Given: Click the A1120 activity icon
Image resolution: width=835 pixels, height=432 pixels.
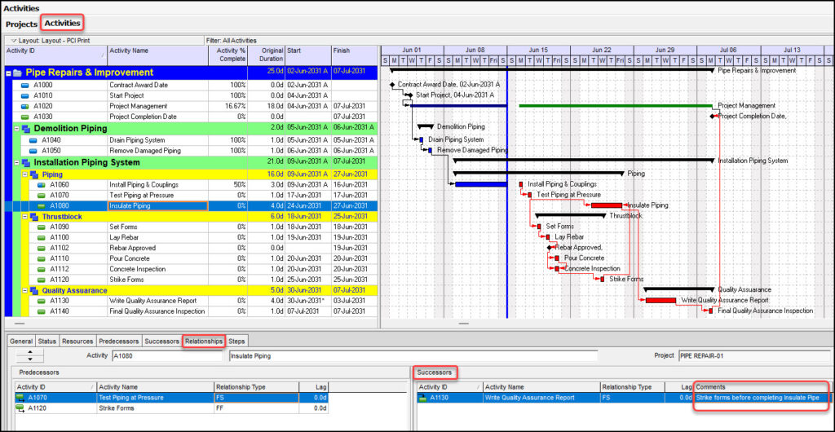Looking at the screenshot, I should click(x=41, y=280).
